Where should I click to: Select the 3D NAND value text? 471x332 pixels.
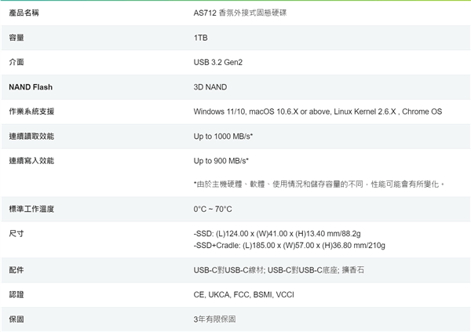coord(210,87)
